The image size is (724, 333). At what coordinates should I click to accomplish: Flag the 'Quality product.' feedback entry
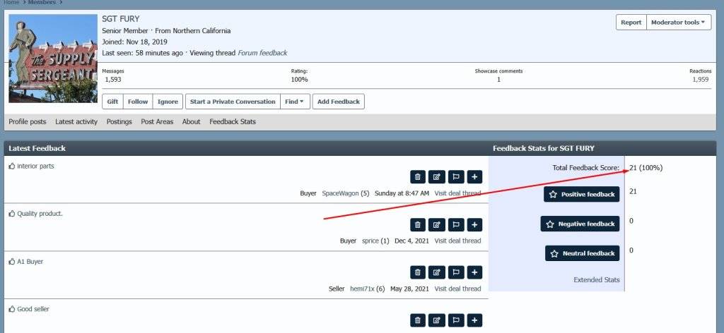[x=456, y=225]
